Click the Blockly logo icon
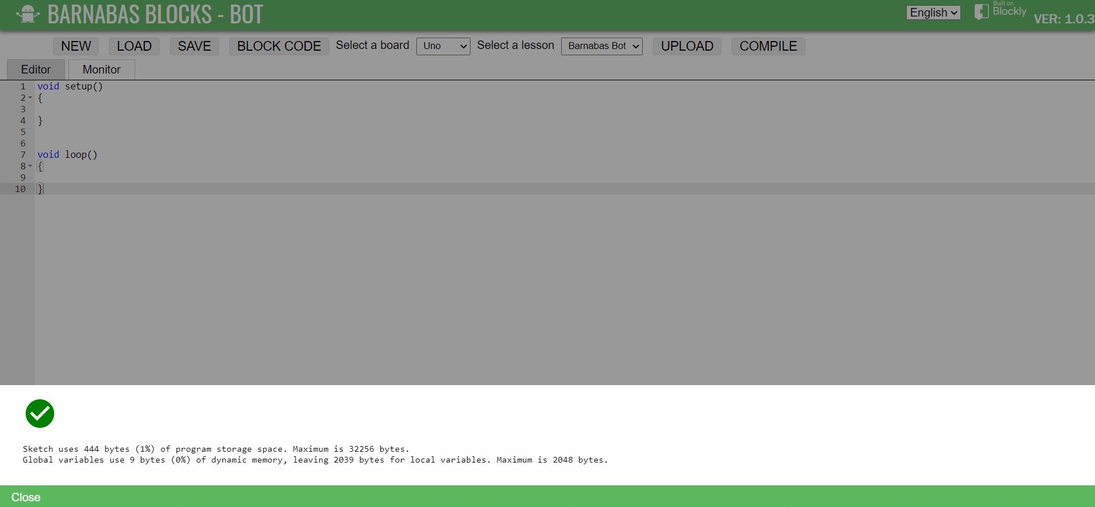1095x507 pixels. tap(981, 12)
